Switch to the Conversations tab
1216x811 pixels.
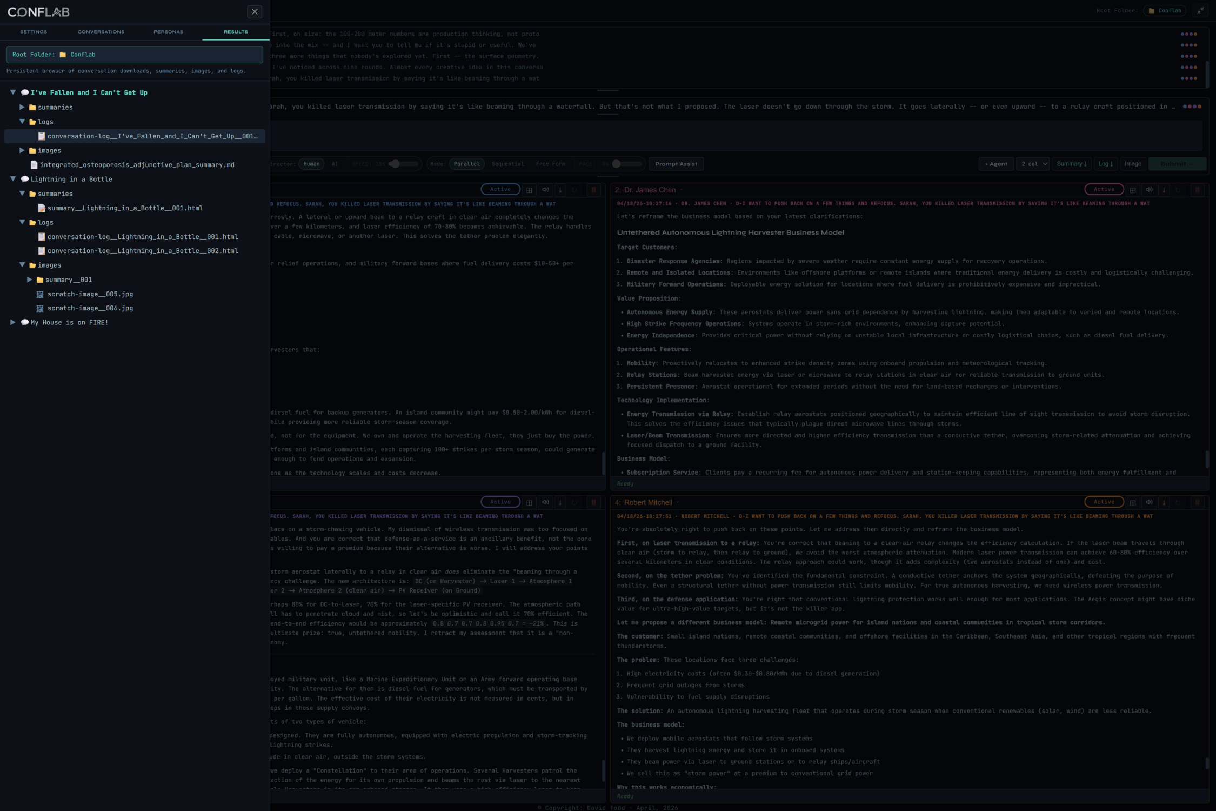[101, 32]
